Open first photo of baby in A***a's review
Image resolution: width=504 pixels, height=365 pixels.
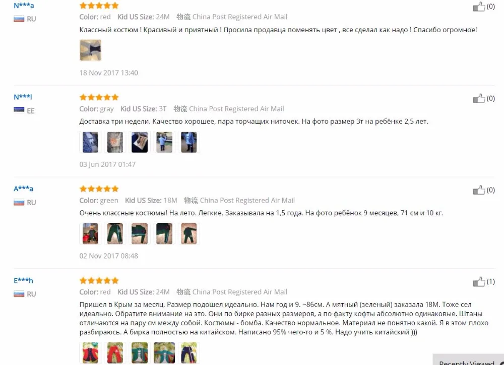[91, 234]
